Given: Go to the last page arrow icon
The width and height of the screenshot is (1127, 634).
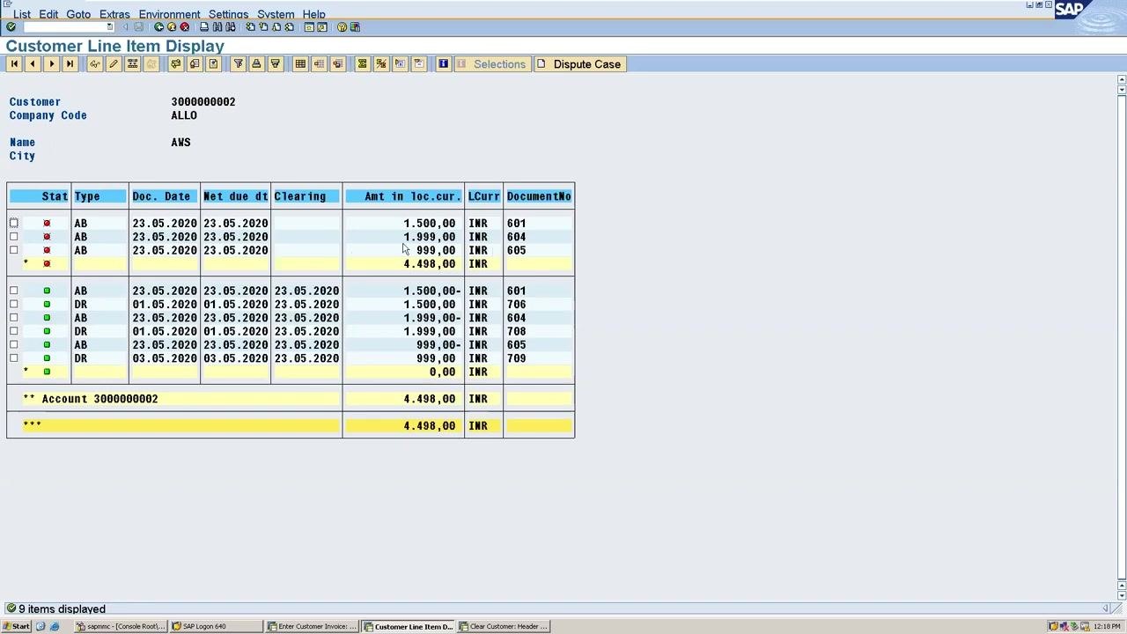Looking at the screenshot, I should 70,64.
